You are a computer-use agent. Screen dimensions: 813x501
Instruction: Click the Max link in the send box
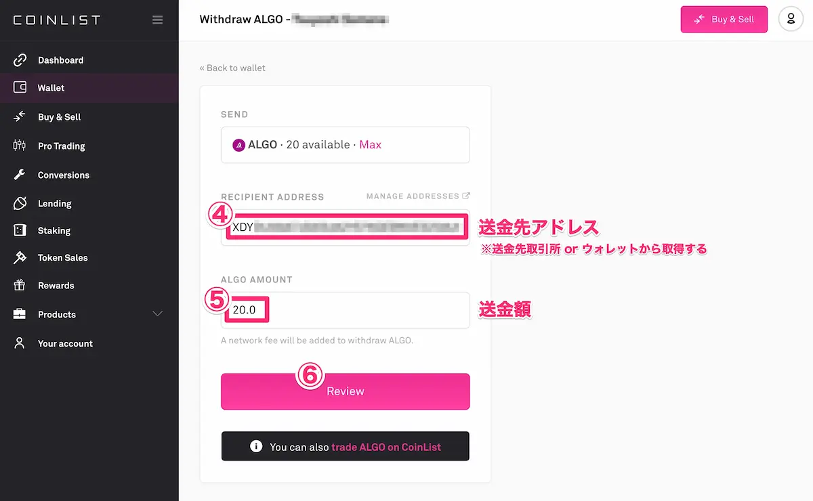click(x=370, y=145)
